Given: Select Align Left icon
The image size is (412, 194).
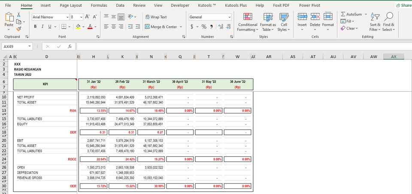Looking at the screenshot, I should tap(106, 27).
